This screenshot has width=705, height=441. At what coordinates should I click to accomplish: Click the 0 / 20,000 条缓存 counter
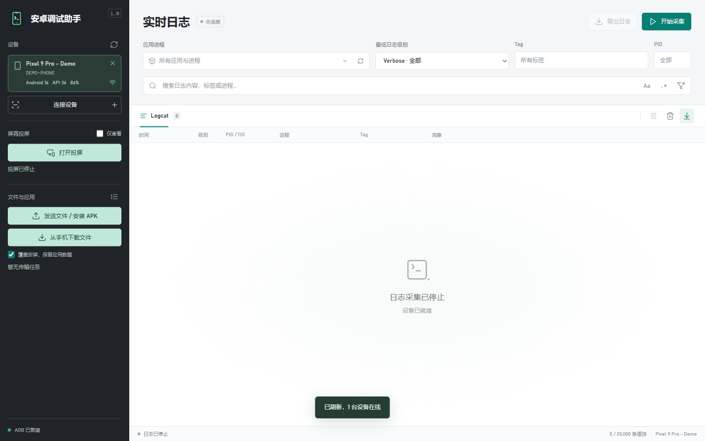coord(628,434)
